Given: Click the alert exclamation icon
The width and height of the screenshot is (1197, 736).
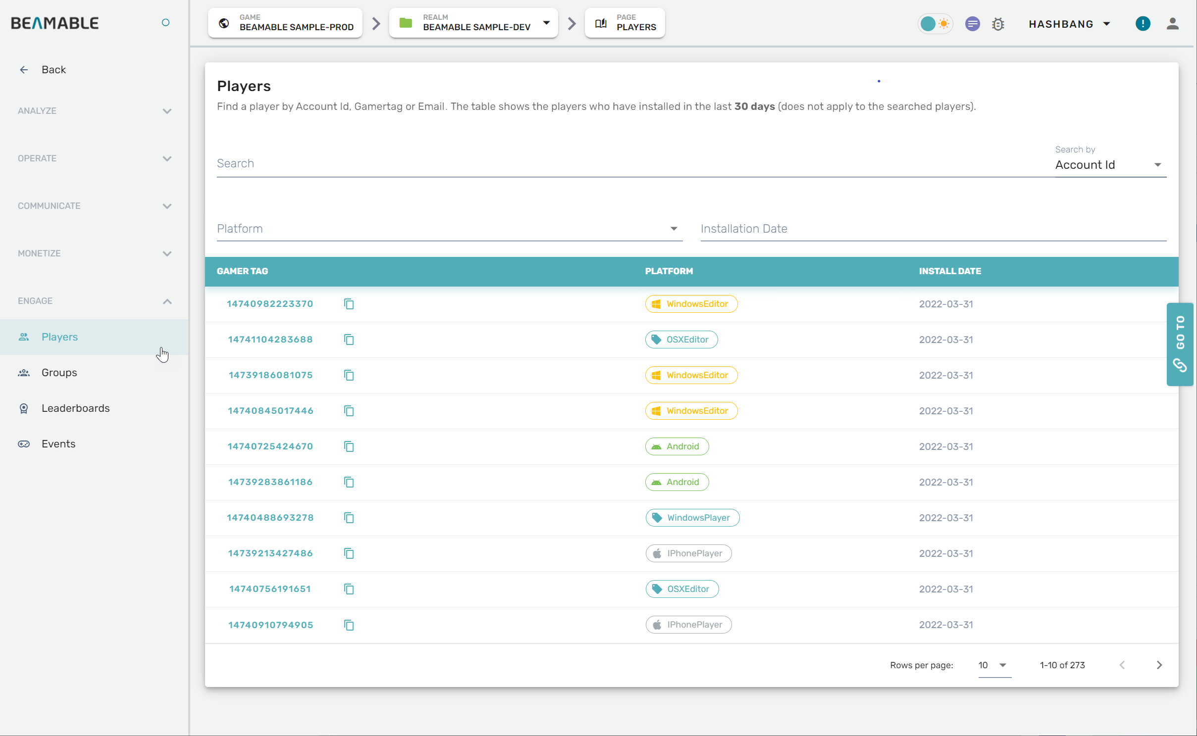Looking at the screenshot, I should pos(1143,24).
